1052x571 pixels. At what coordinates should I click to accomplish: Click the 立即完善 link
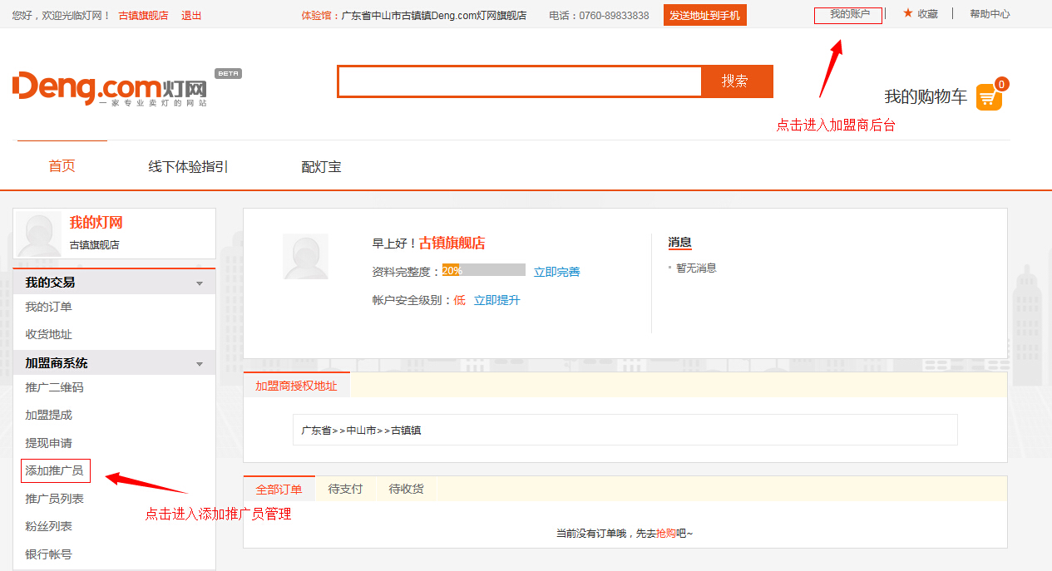tap(557, 272)
